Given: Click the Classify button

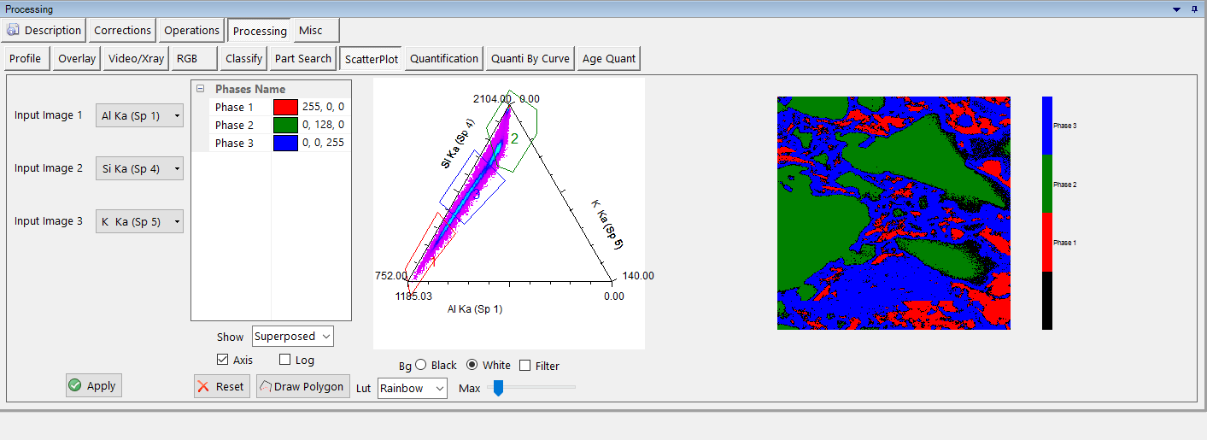Looking at the screenshot, I should coord(243,59).
